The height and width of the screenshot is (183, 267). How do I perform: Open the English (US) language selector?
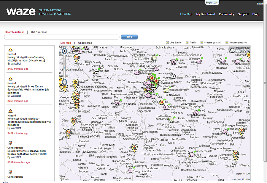[x=212, y=3]
